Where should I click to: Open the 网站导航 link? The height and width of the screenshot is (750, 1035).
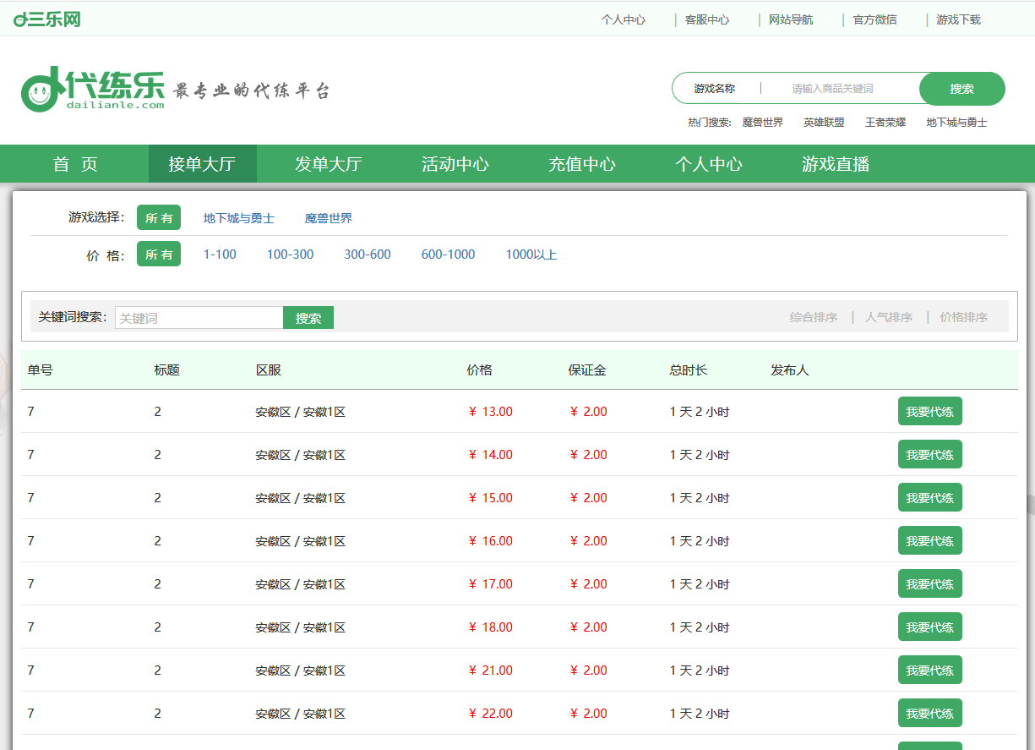tap(791, 19)
